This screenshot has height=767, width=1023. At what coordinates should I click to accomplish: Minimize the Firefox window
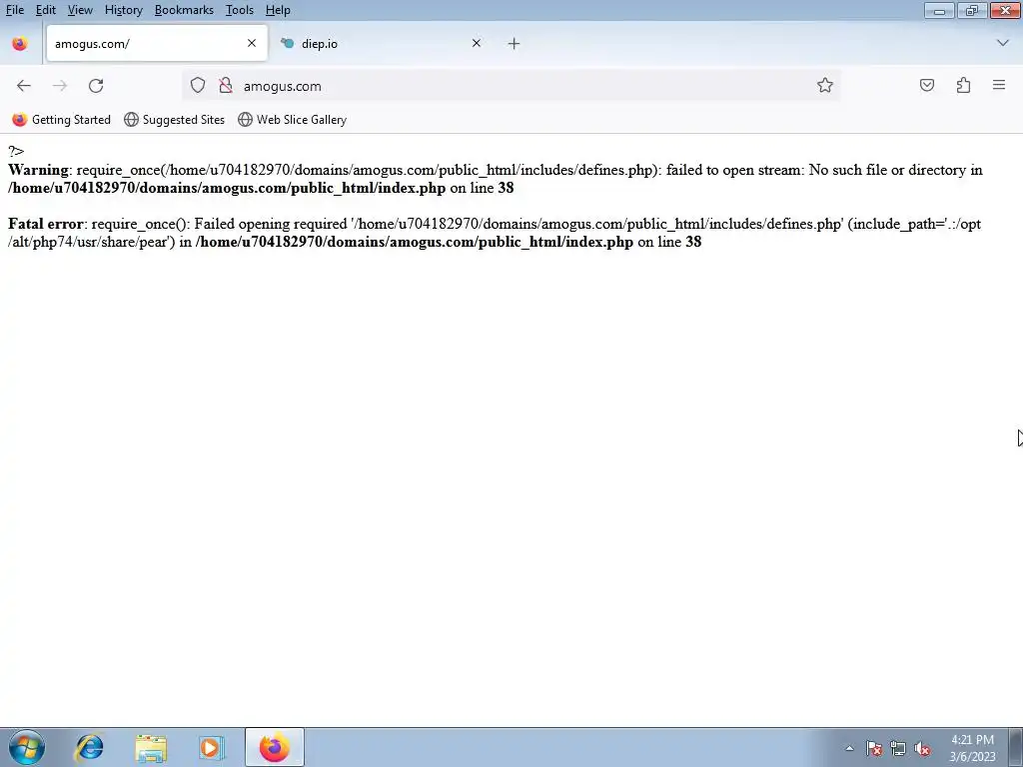point(939,10)
